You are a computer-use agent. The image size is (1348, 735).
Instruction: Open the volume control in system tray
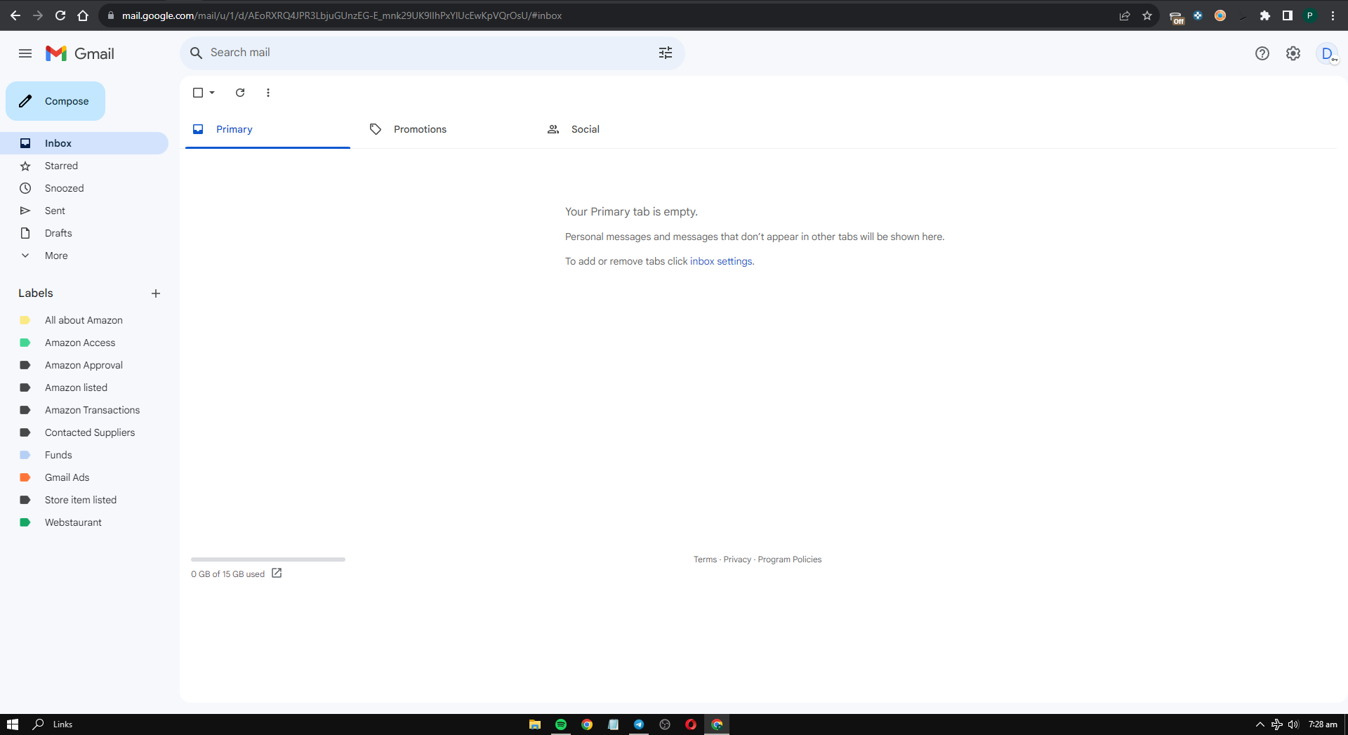click(1293, 724)
